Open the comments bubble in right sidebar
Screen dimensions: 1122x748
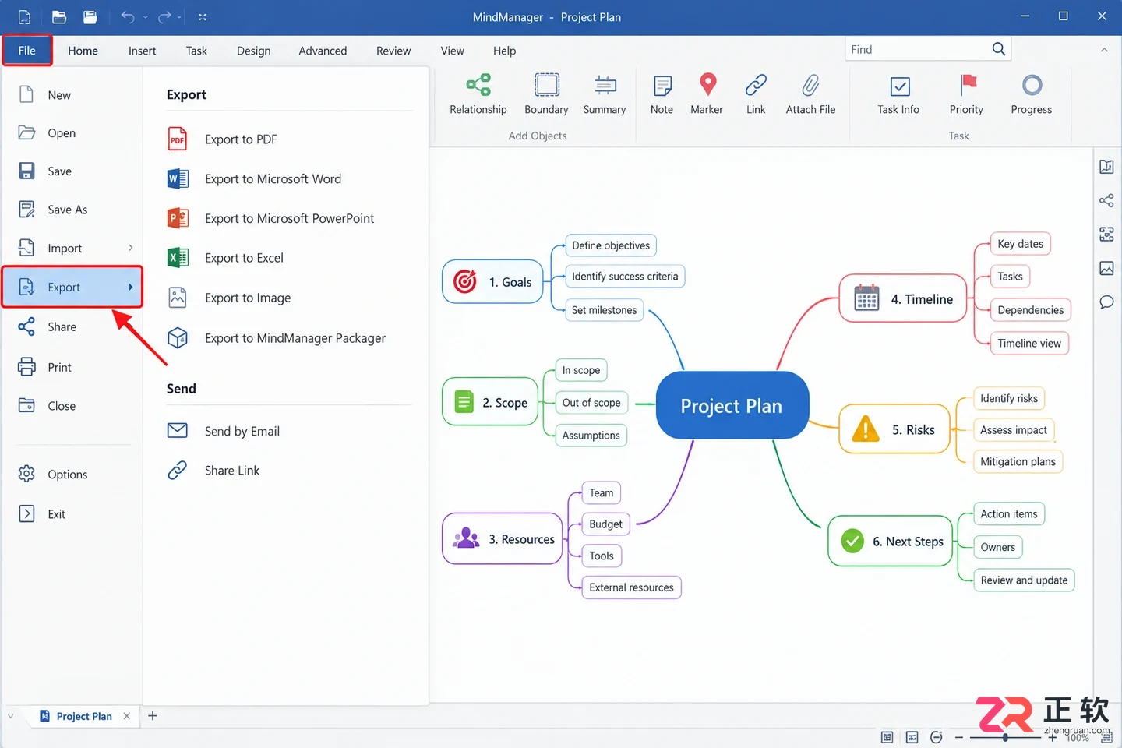point(1106,302)
